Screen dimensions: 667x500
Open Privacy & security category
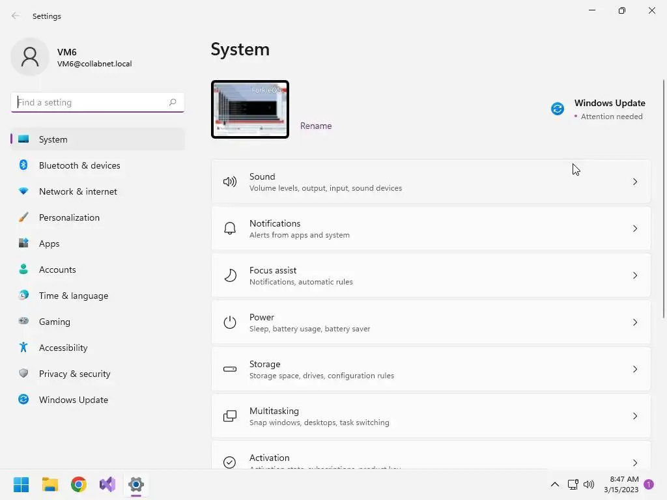pos(98,374)
